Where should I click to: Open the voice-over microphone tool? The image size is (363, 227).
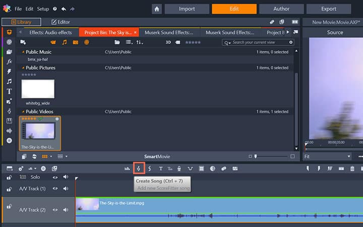coord(179,168)
